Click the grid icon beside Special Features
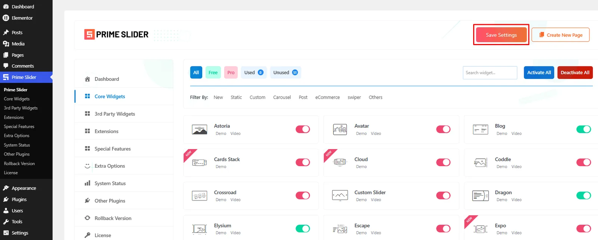Screen dimensions: 598x240 point(87,148)
